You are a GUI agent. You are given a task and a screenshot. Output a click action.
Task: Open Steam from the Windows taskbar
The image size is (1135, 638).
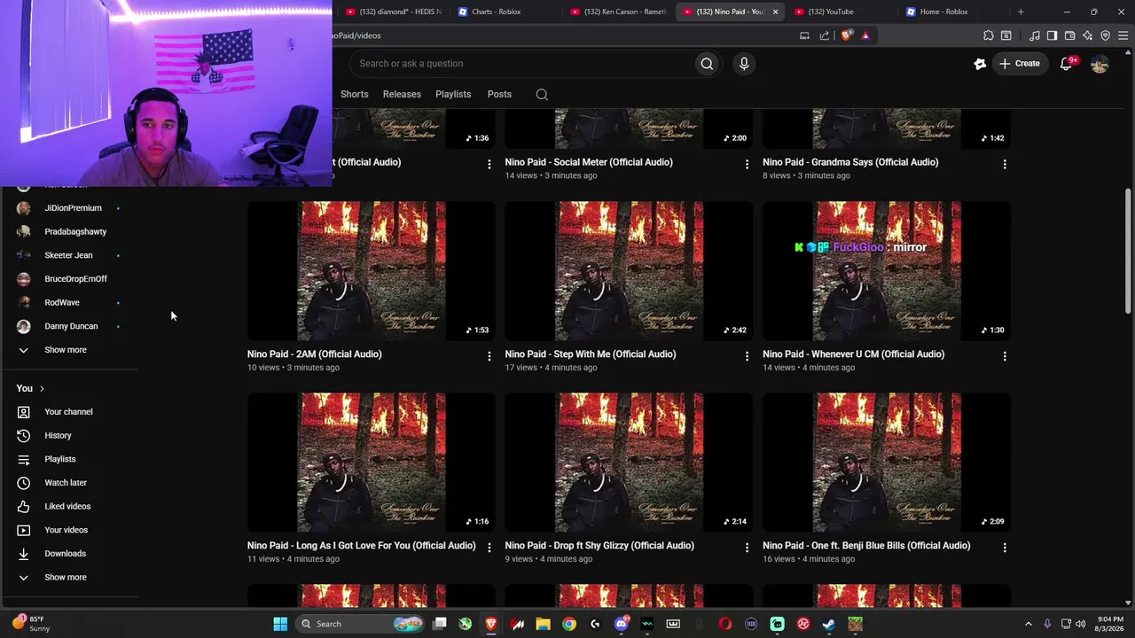pos(828,624)
